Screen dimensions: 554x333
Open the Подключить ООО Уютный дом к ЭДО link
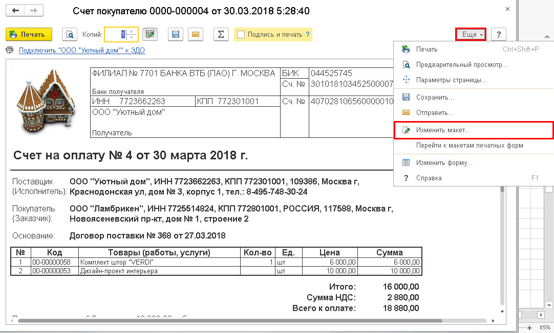coord(82,51)
